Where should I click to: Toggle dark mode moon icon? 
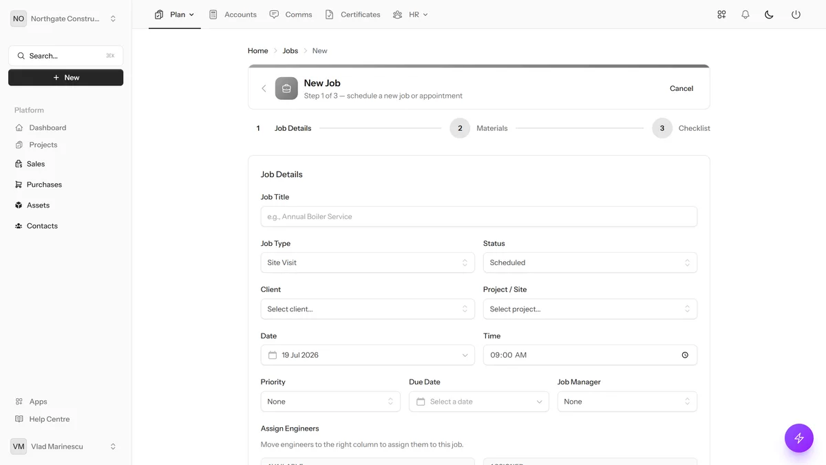coord(770,14)
